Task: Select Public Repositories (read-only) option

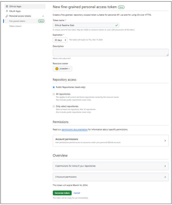Action: pos(54,87)
